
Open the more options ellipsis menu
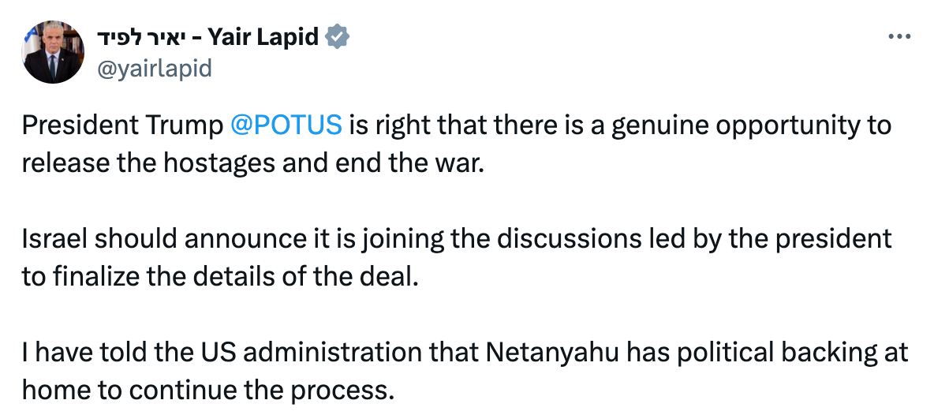point(900,37)
